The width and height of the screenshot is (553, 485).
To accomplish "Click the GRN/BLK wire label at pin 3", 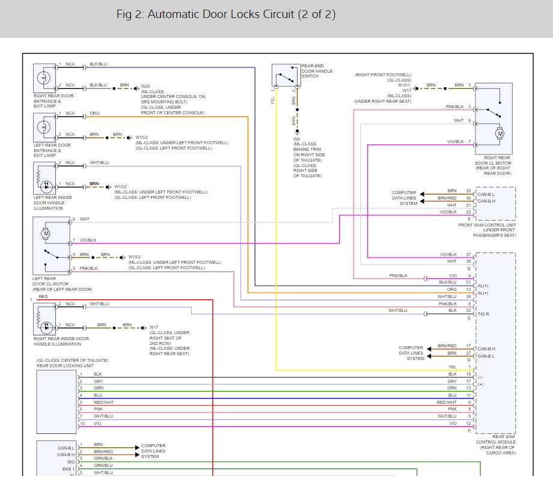I will [103, 458].
